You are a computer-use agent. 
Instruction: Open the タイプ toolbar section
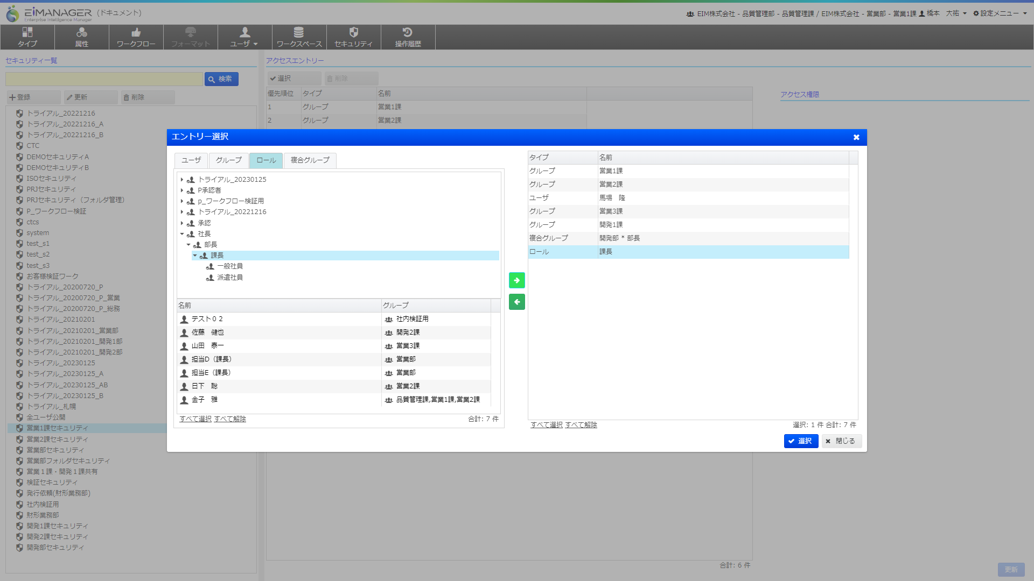click(27, 37)
